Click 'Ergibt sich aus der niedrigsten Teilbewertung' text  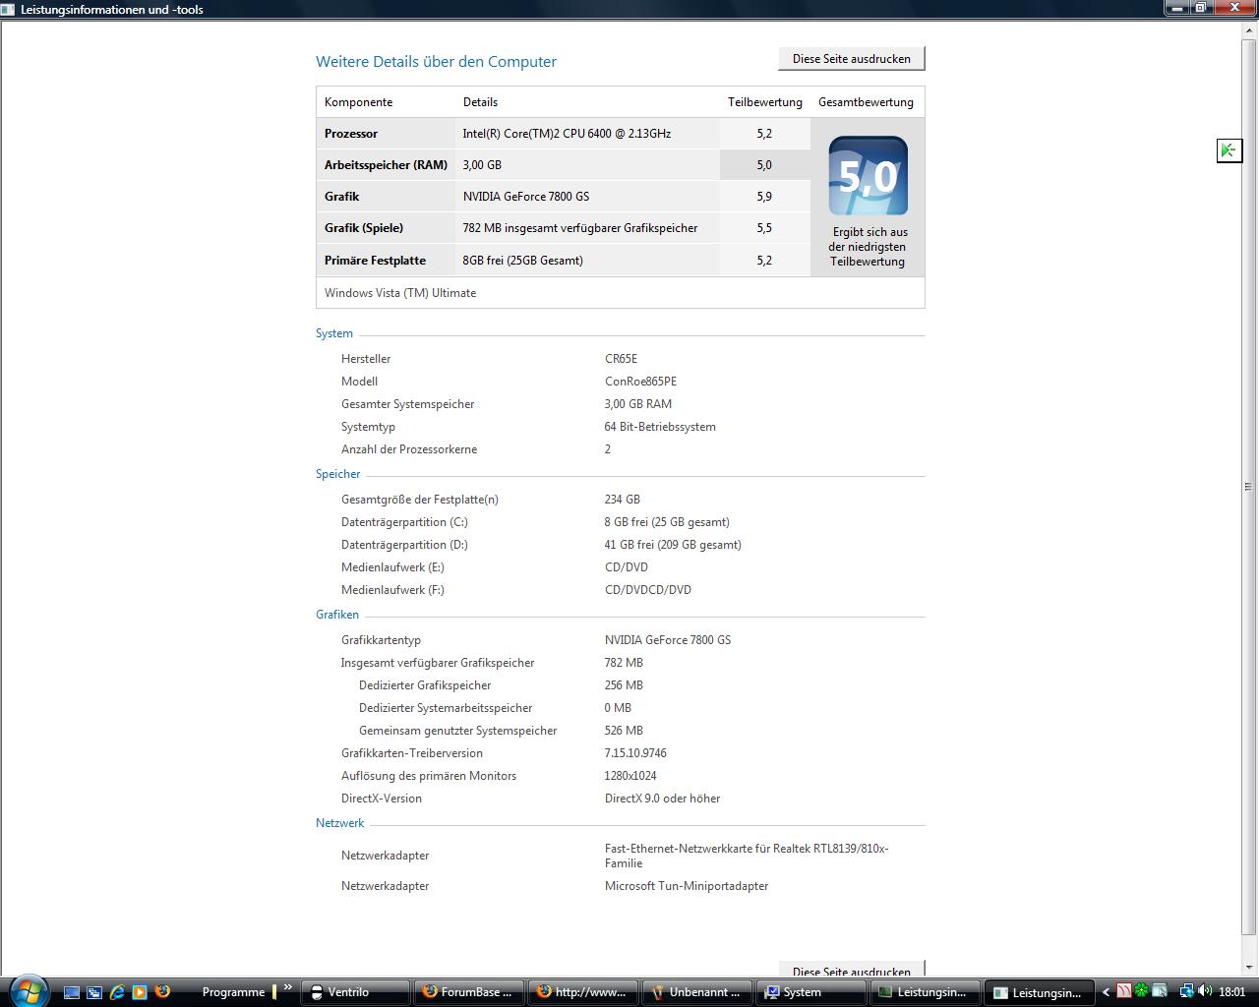868,247
